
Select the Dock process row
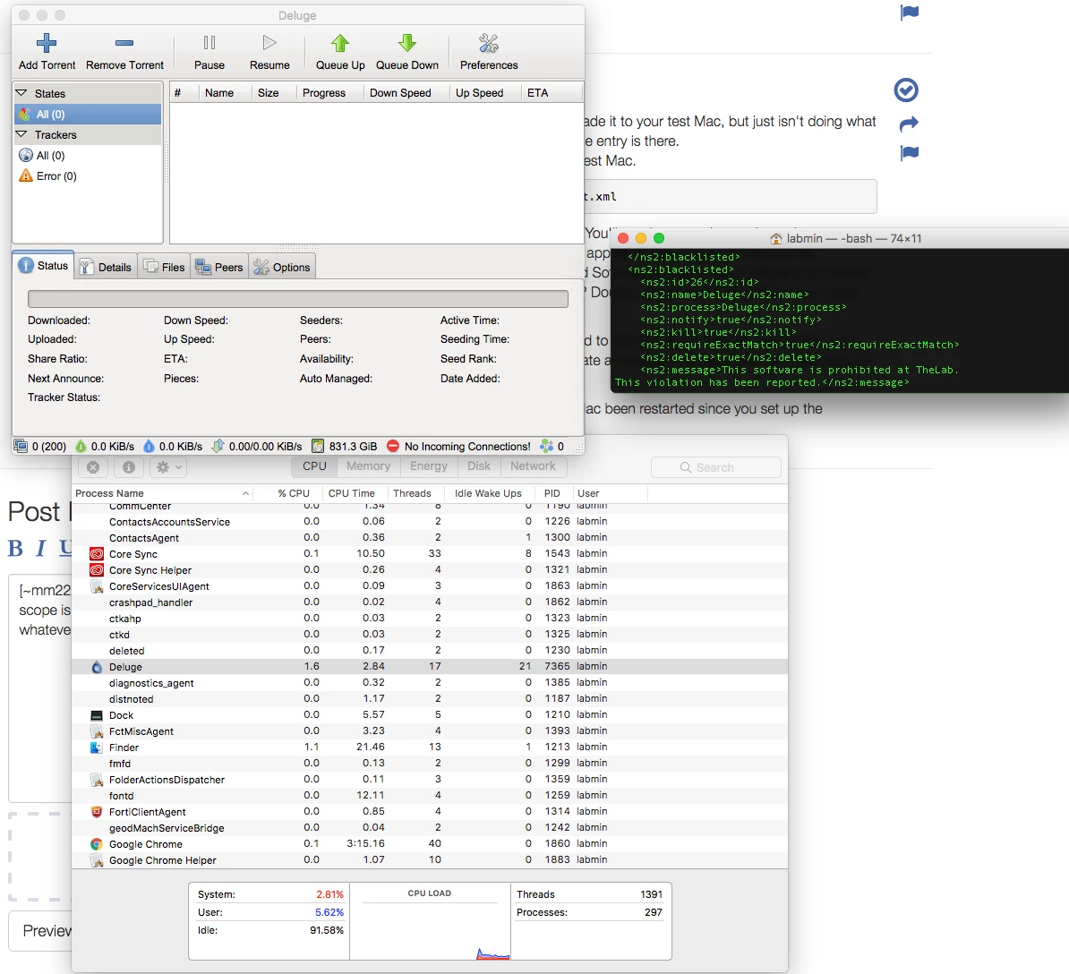(430, 715)
